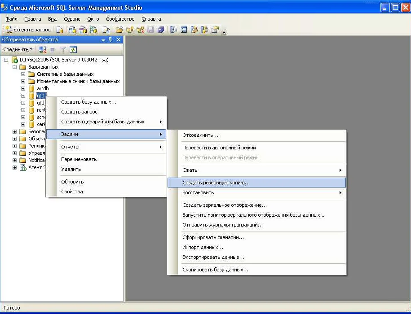The image size is (411, 314).
Task: Click the artdb database icon
Action: click(31, 88)
